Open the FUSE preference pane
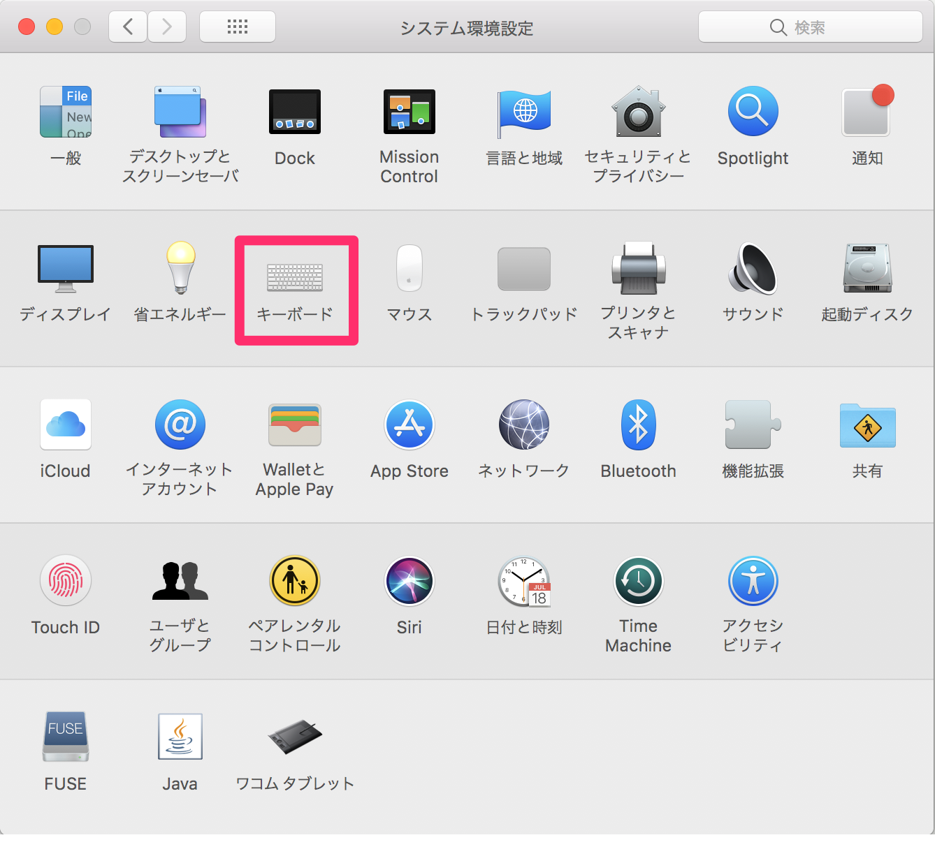Screen dimensions: 935x863 pos(66,737)
